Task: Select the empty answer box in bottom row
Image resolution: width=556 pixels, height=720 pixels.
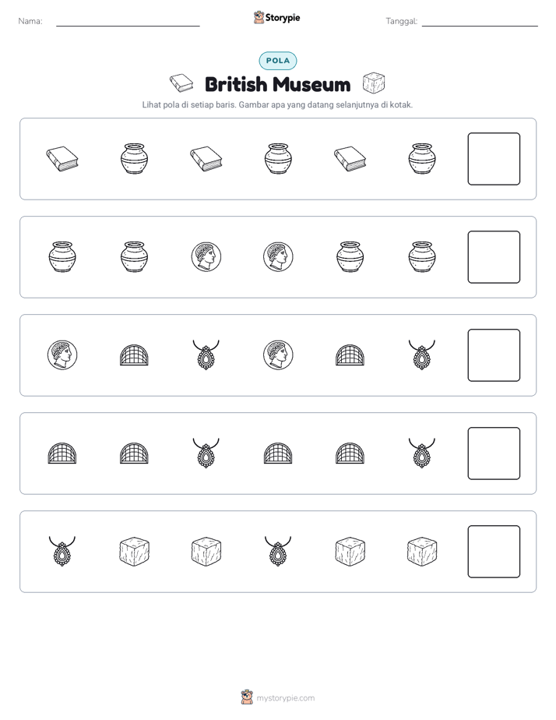Action: [x=494, y=552]
